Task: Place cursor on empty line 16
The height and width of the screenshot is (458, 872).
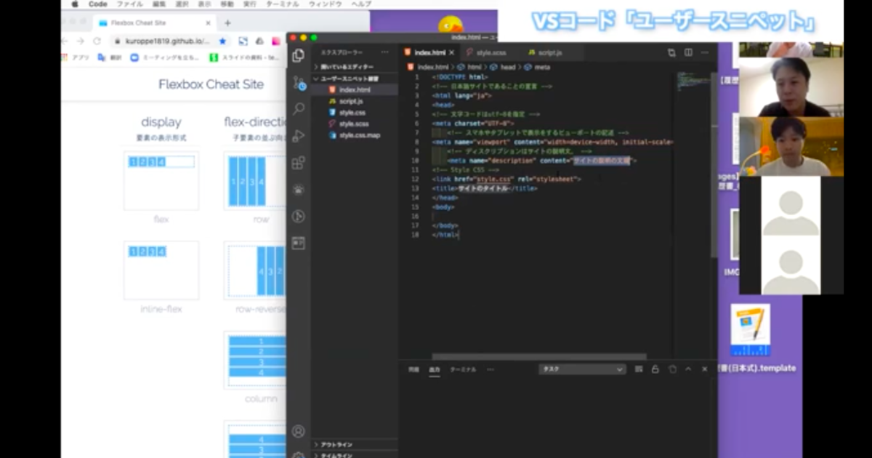Action: click(x=552, y=216)
